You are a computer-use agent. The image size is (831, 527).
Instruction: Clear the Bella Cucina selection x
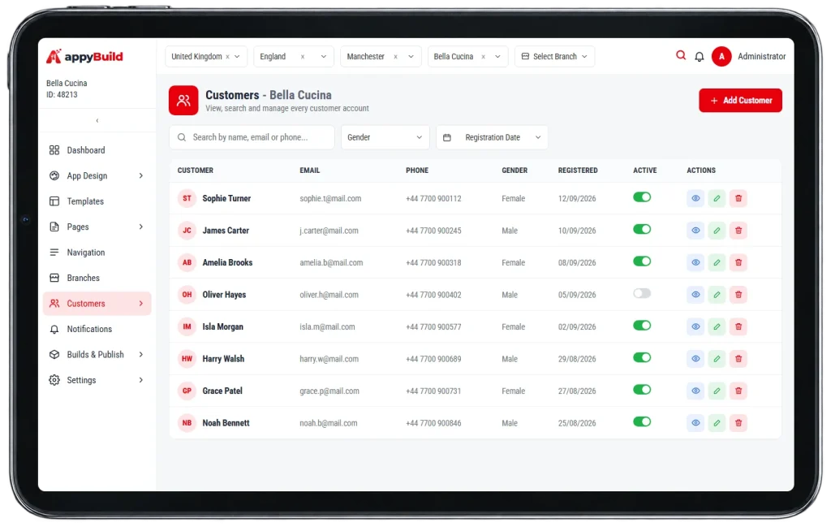(484, 57)
